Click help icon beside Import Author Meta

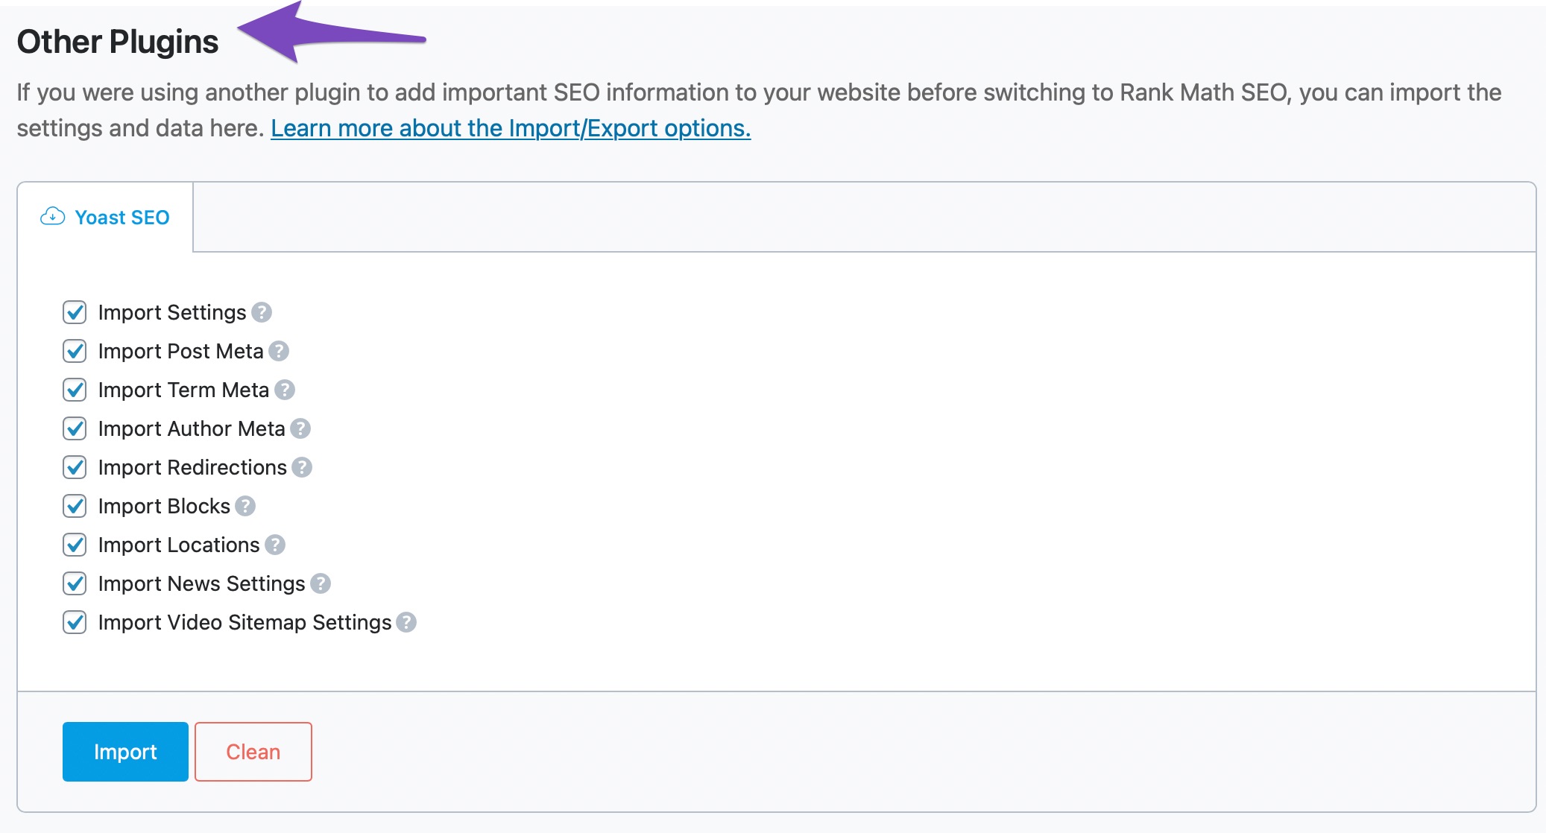(x=300, y=428)
